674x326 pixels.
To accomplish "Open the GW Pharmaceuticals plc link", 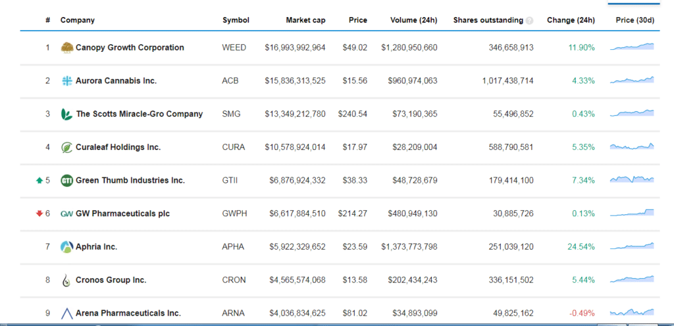I will click(122, 214).
